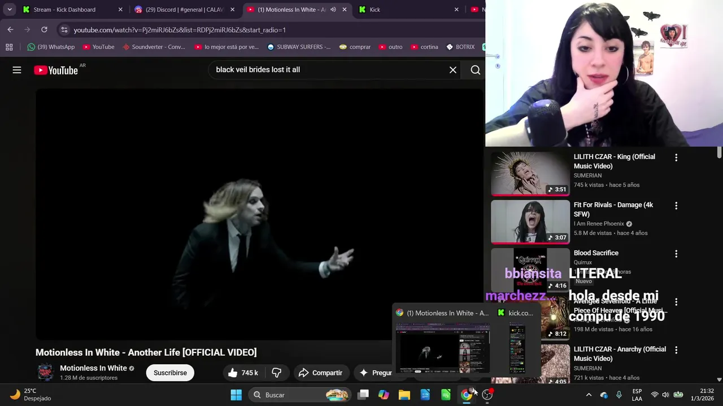Open File Explorer from the taskbar
This screenshot has width=723, height=406.
tap(404, 395)
